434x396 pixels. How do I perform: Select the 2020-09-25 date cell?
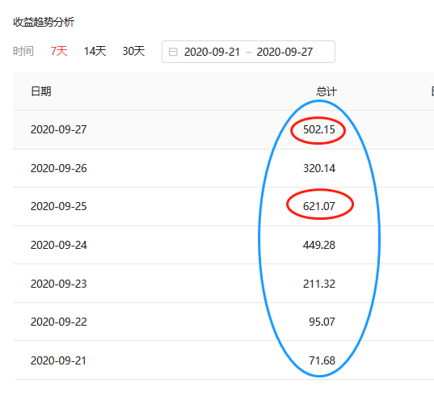(59, 206)
